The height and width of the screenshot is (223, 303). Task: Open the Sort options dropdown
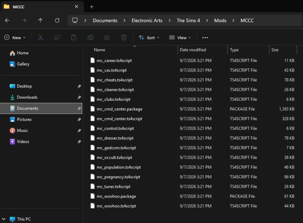(149, 37)
